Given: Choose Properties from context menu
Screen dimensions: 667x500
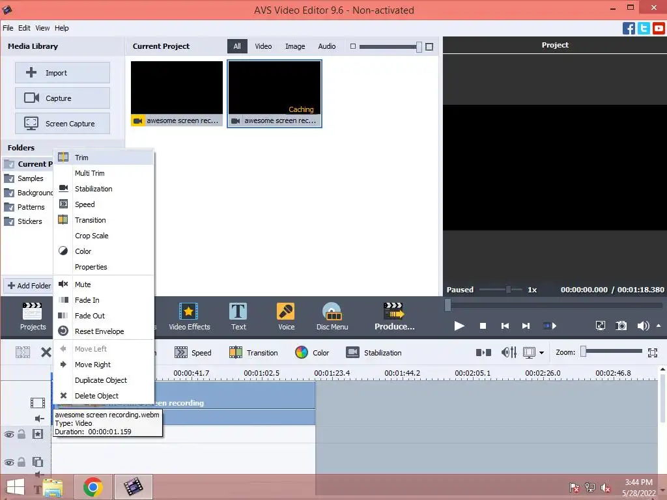Looking at the screenshot, I should coord(104,267).
